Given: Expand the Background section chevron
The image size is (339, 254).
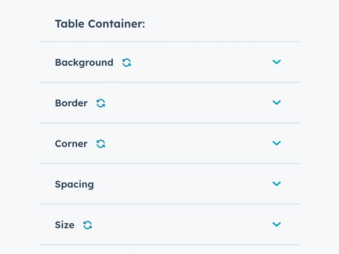Looking at the screenshot, I should point(276,62).
